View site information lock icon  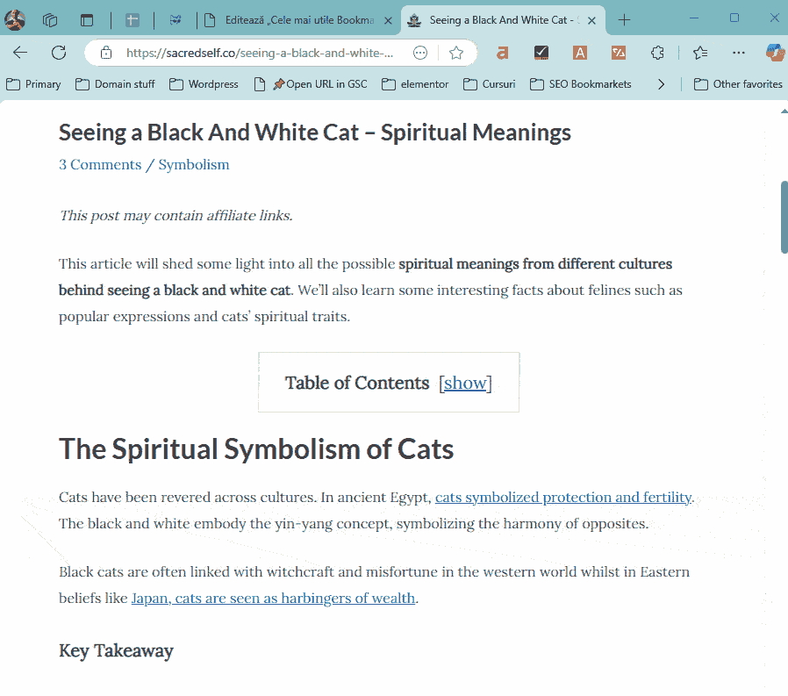point(106,53)
